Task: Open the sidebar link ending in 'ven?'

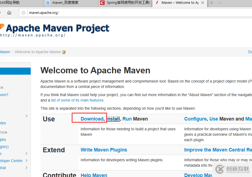Action: (x=4, y=95)
